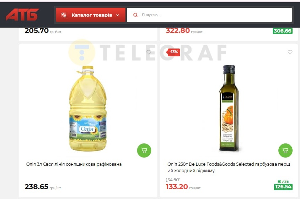Open the De Luxe Foods&Goods pumpkin oil link
The image size is (300, 199).
pyautogui.click(x=229, y=167)
